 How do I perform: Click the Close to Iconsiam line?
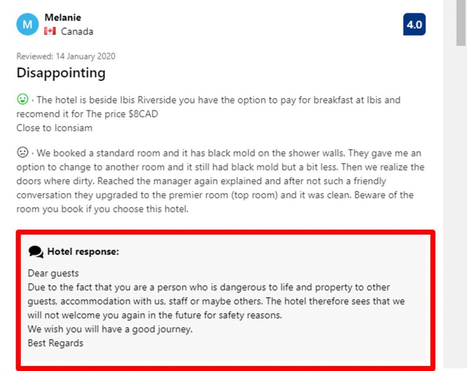[x=55, y=128]
